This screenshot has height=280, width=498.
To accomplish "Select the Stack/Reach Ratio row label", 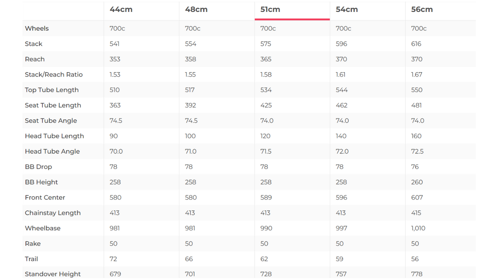I will 54,75.
